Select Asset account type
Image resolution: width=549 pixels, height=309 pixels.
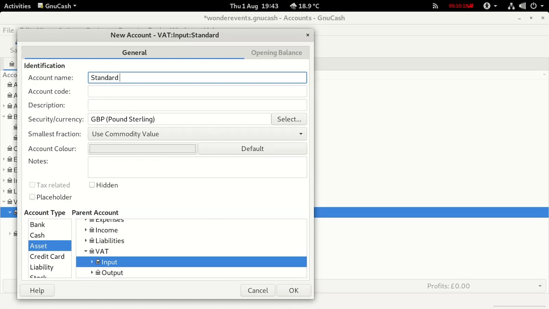point(50,246)
